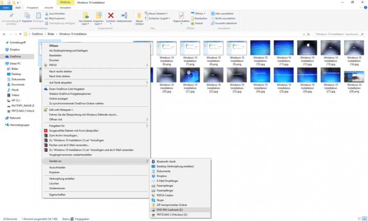This screenshot has height=221, width=368.
Task: Send to Skype in submenu
Action: pos(180,200)
